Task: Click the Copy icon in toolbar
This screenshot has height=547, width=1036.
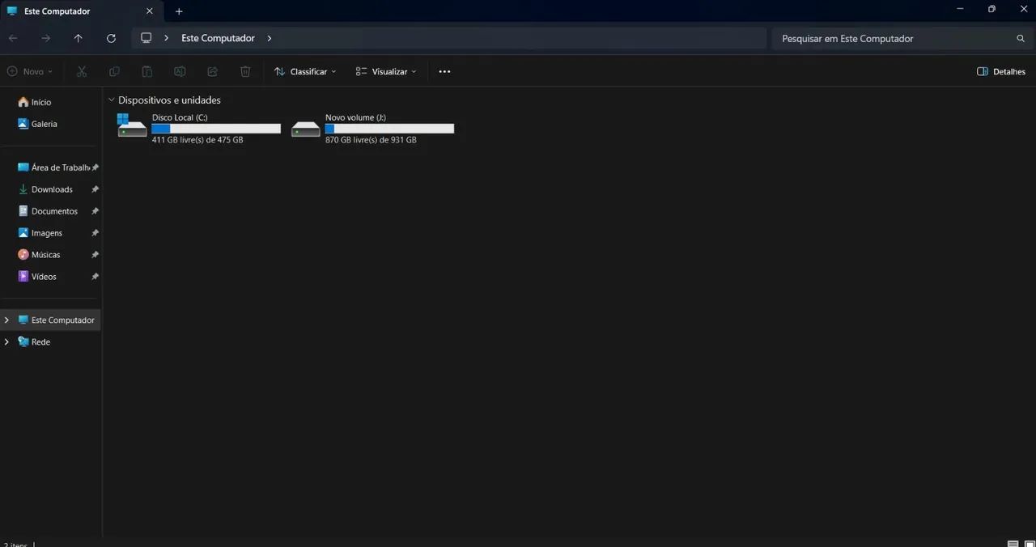Action: click(114, 71)
